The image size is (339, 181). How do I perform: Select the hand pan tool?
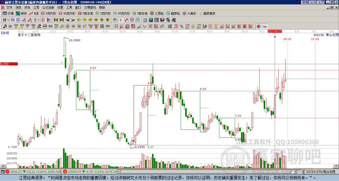115,20
